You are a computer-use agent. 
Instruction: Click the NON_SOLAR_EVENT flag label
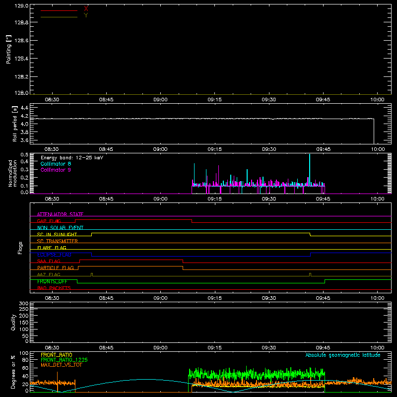(60, 228)
